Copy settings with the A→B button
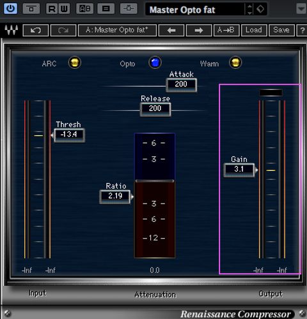The image size is (307, 319). point(226,31)
